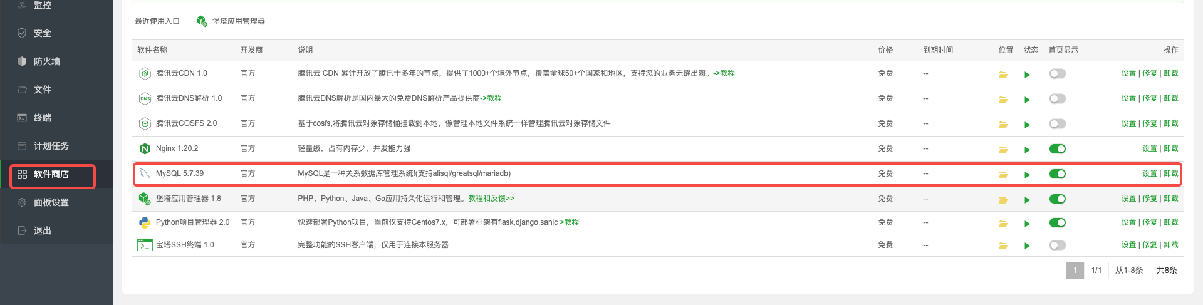Open 防火墙 in the sidebar

click(x=56, y=61)
